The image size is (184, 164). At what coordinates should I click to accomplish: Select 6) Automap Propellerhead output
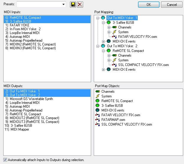pos(47,110)
